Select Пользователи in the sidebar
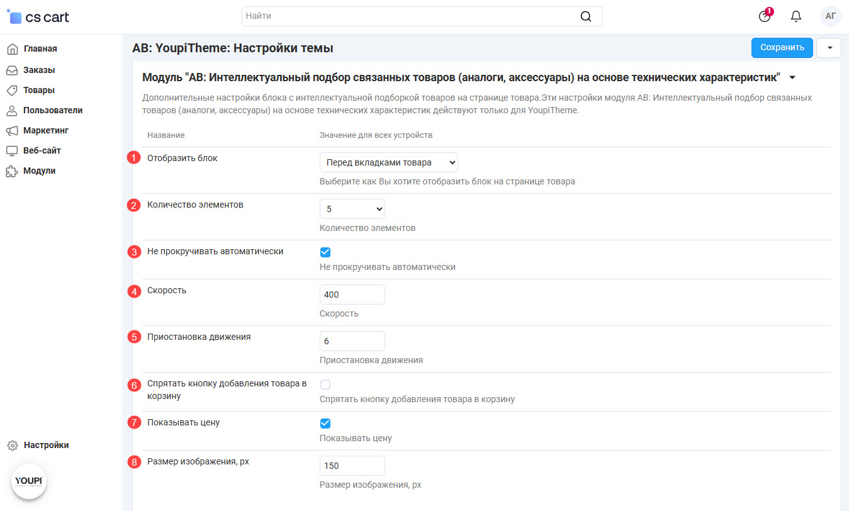 pos(53,110)
